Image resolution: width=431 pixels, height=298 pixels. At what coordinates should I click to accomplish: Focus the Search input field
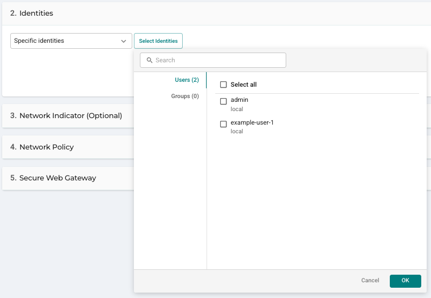[213, 60]
